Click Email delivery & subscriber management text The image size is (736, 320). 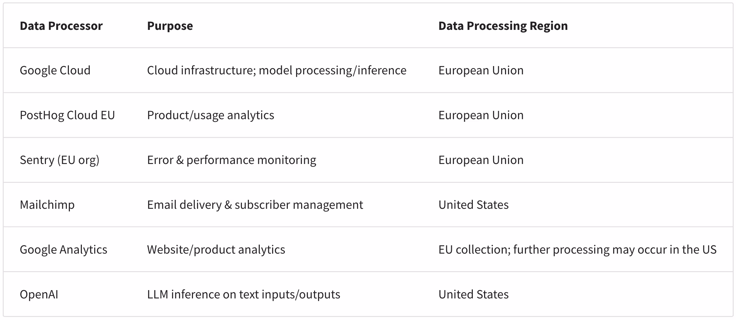tap(255, 205)
